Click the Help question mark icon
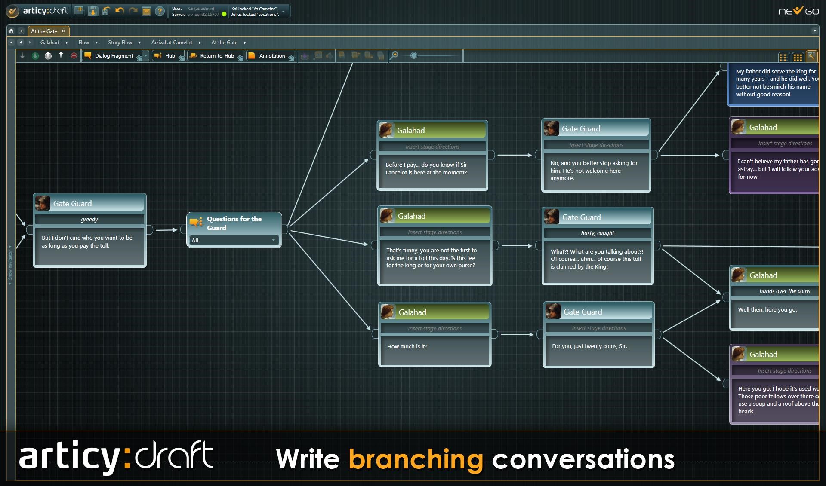 pyautogui.click(x=160, y=11)
